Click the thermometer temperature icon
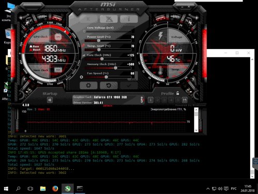 [x=160, y=71]
